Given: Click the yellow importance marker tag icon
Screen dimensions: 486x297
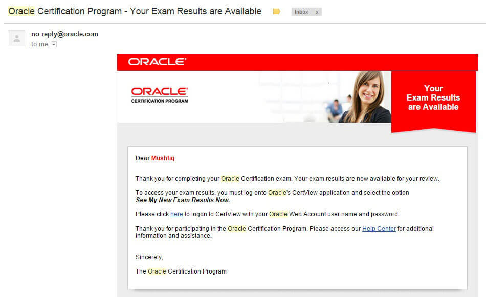Looking at the screenshot, I should pos(276,12).
